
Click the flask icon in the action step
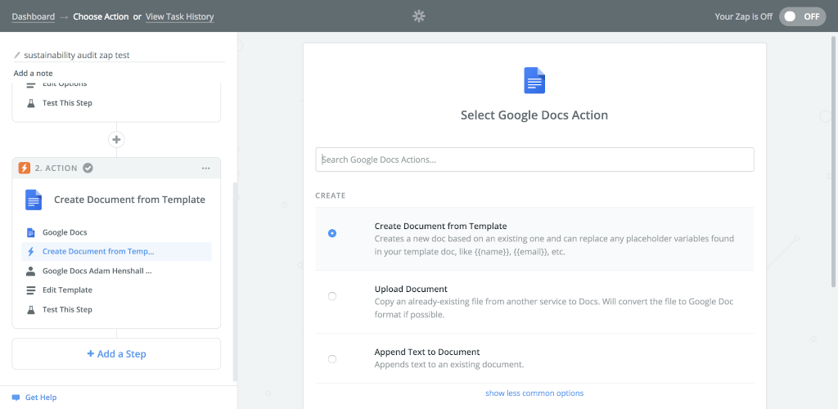pos(30,310)
